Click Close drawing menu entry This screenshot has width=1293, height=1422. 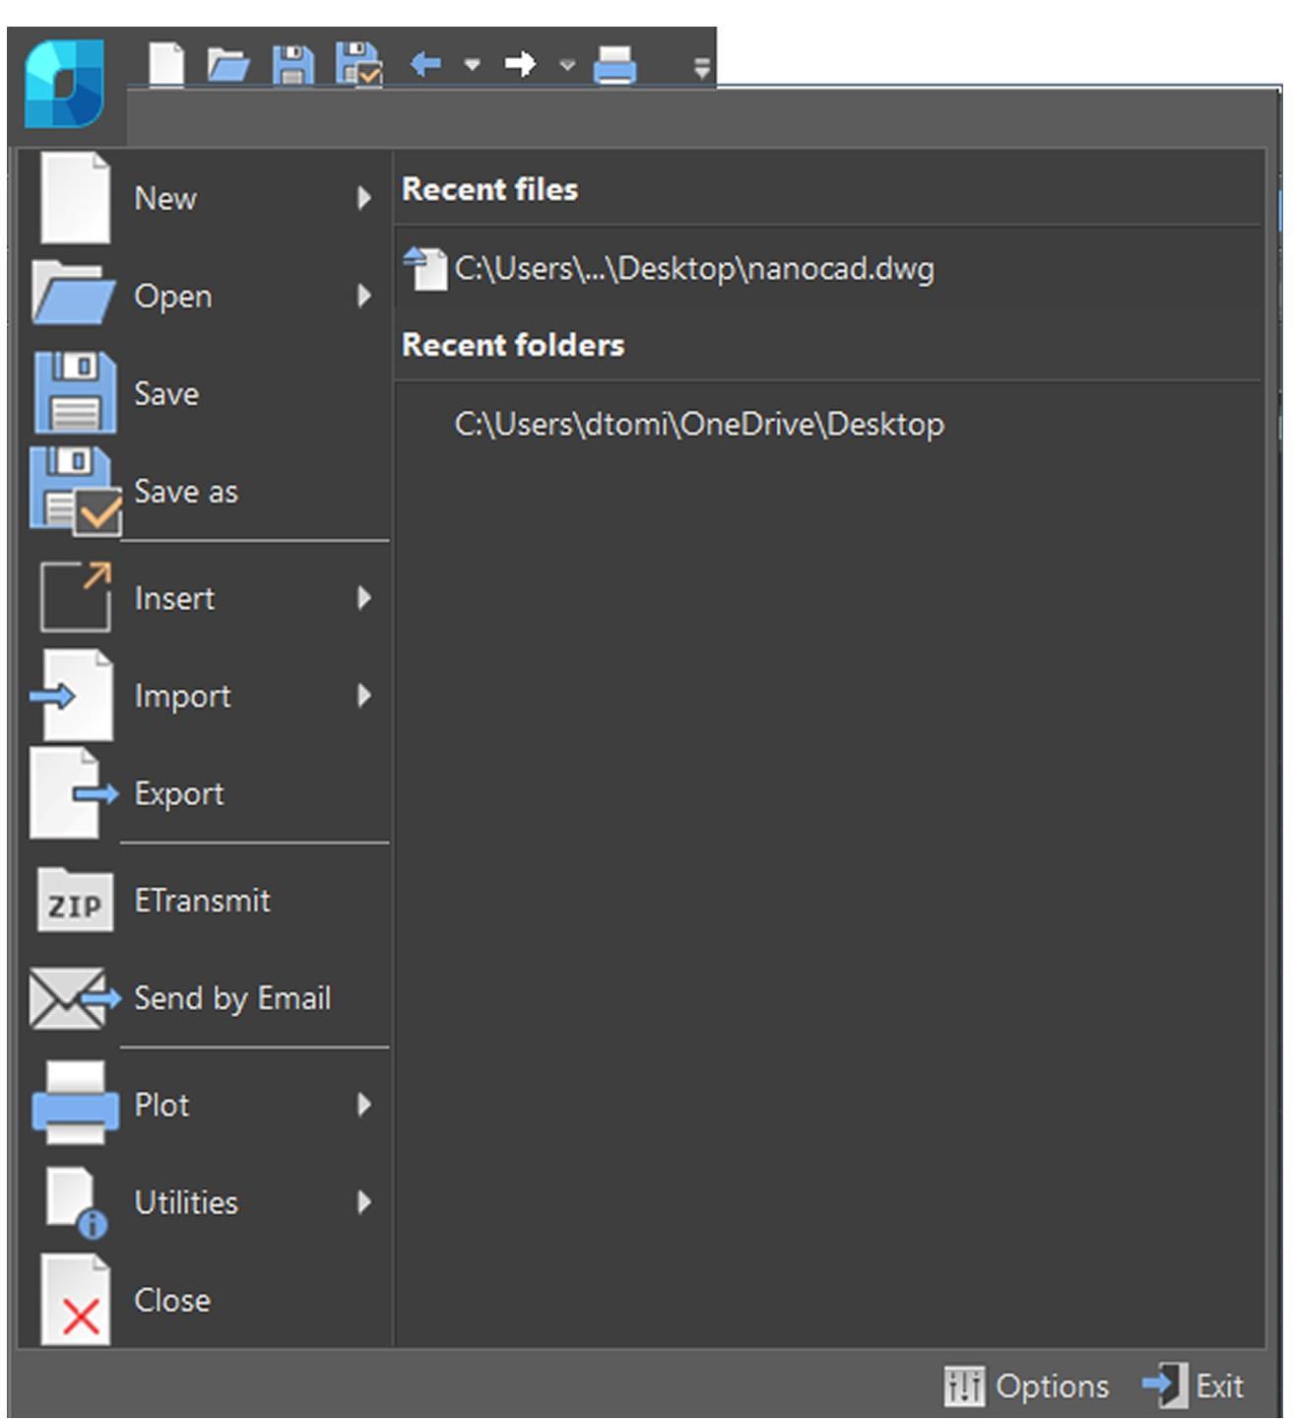click(204, 1300)
